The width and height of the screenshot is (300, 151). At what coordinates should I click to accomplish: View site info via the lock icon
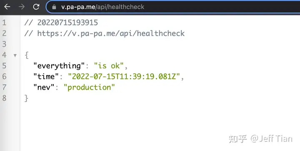pyautogui.click(x=54, y=7)
